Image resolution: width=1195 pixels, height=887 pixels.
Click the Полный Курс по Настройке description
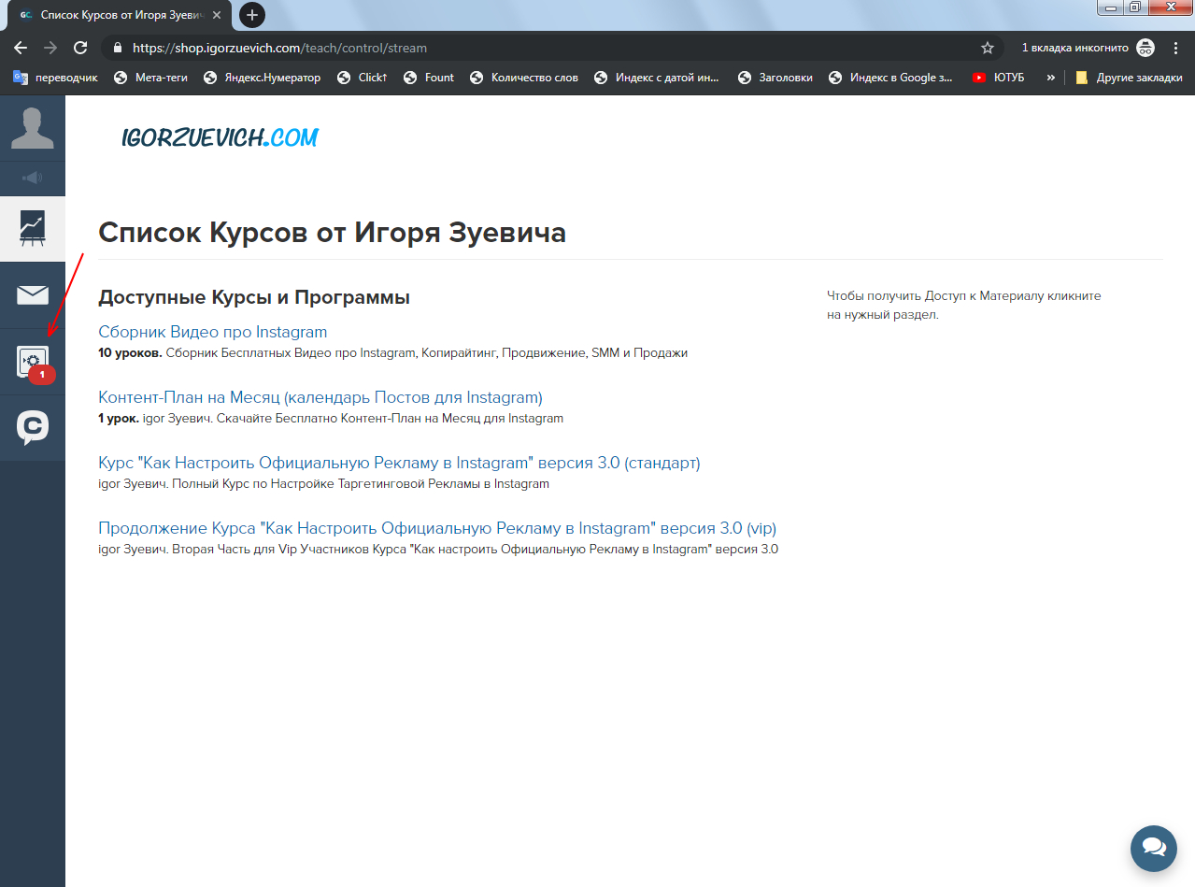323,484
